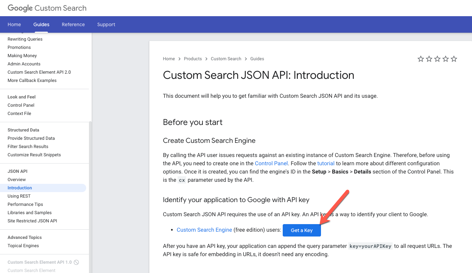Viewport: 472px width, 273px height.
Task: Open the Reference tab
Action: [73, 24]
